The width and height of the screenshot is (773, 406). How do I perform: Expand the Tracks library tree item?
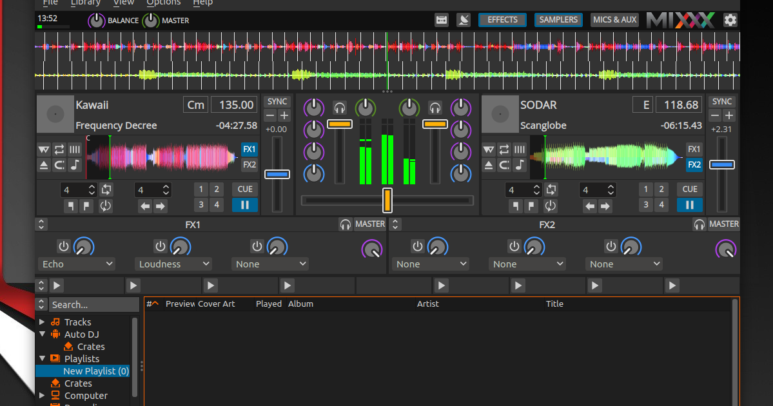43,322
